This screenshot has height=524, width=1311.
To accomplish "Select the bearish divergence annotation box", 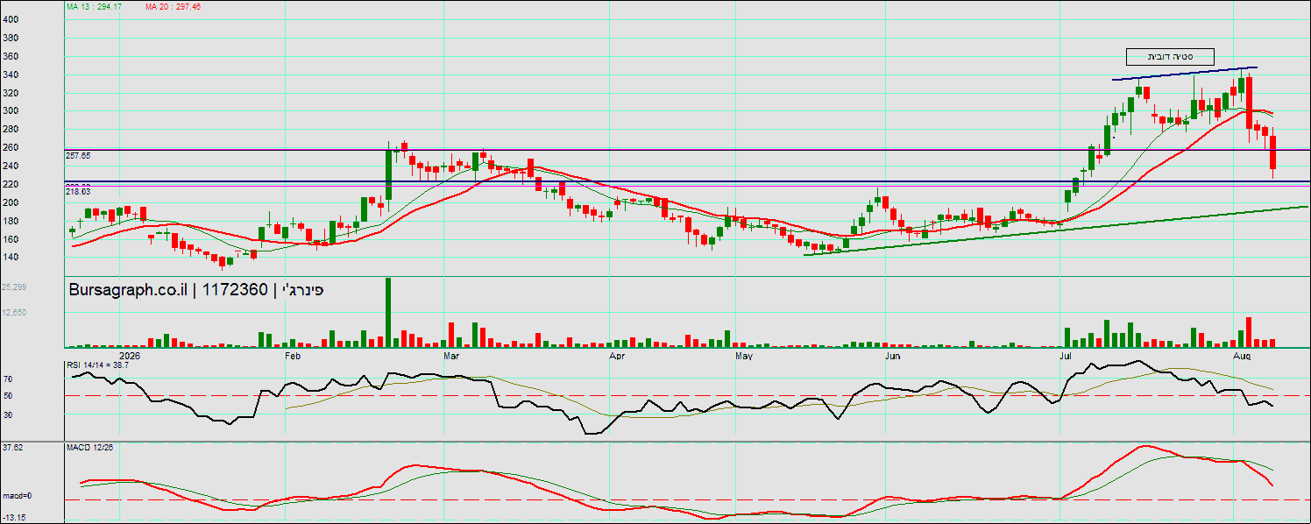I will tap(1170, 56).
